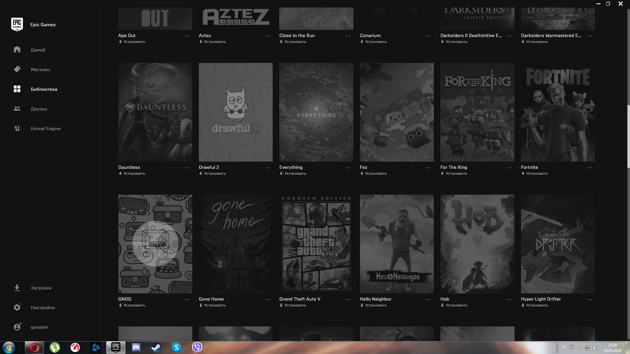Open options menu for Conarium
The width and height of the screenshot is (630, 354).
429,36
